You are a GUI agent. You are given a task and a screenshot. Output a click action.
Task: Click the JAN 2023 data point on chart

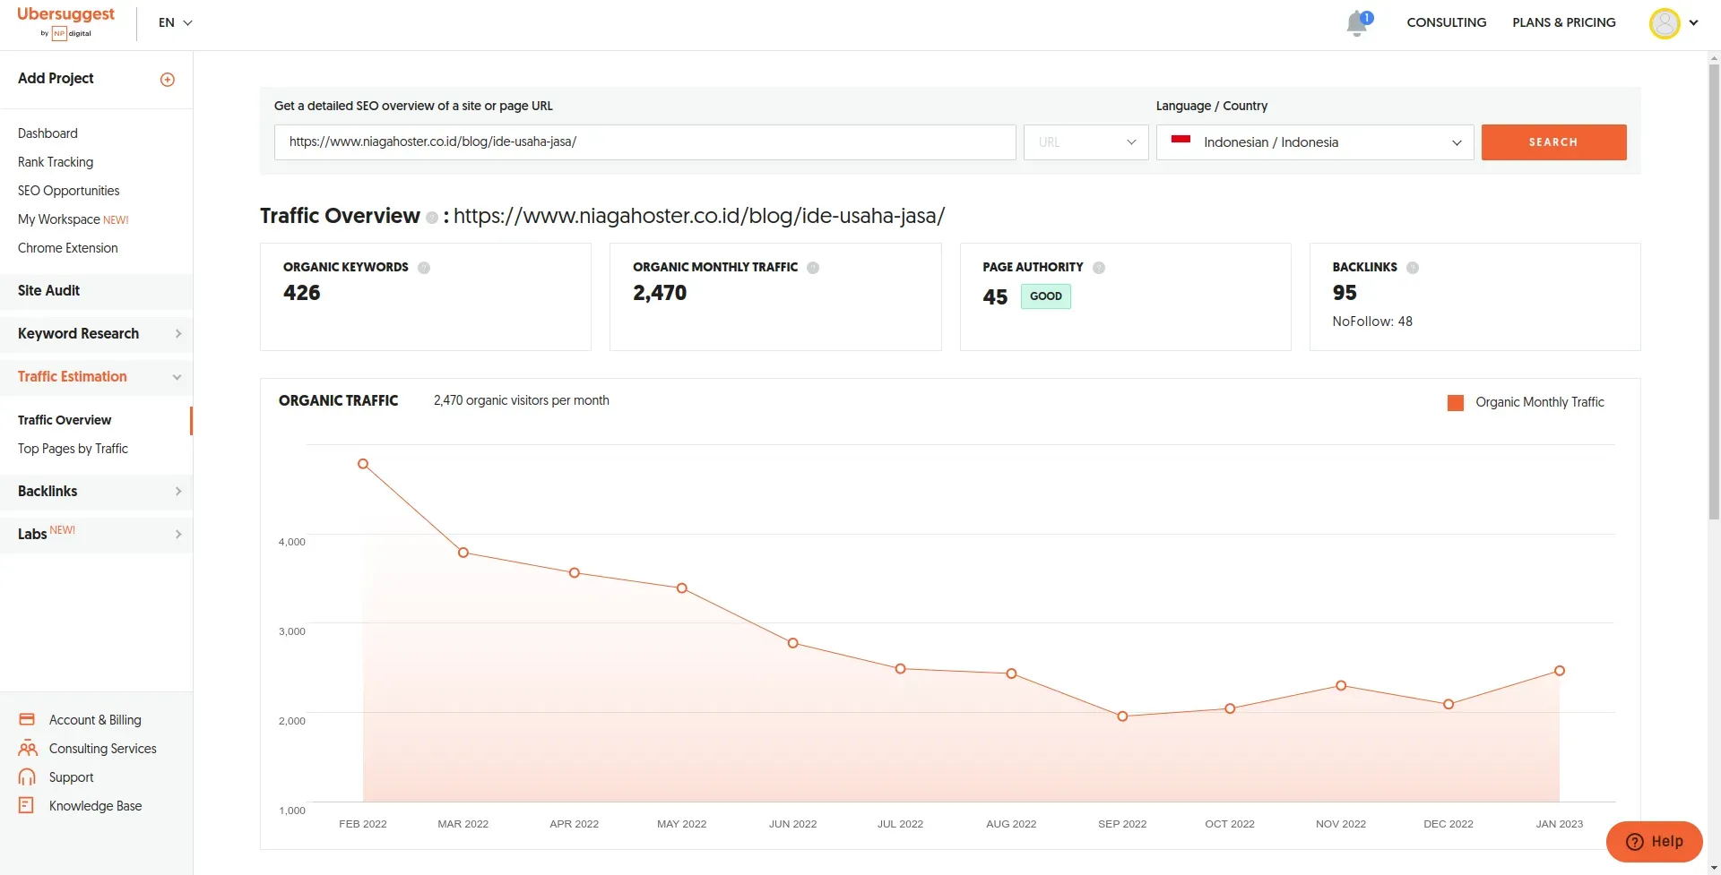1560,671
